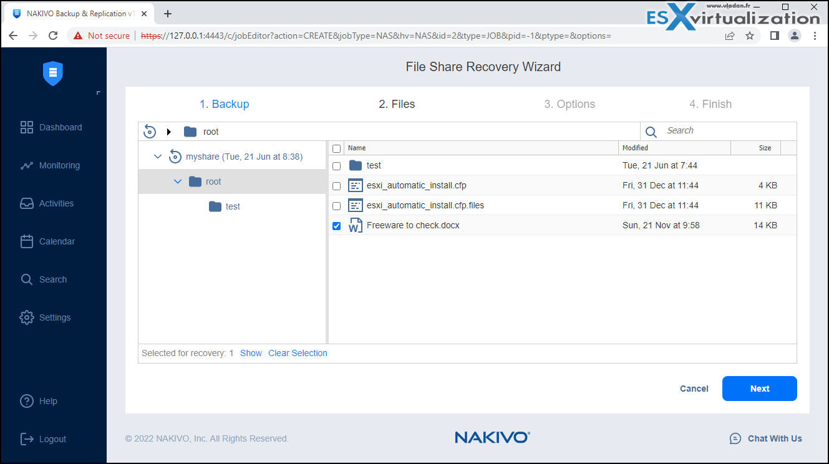Open browser share icon in address bar
The height and width of the screenshot is (464, 829).
[x=730, y=36]
